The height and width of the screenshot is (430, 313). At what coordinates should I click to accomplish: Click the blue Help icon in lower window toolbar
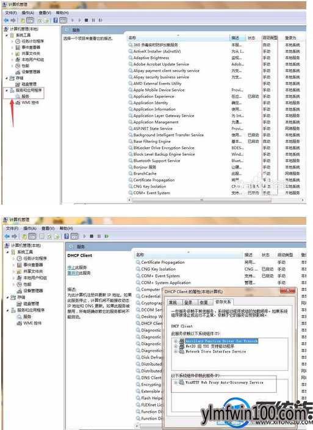click(x=67, y=236)
